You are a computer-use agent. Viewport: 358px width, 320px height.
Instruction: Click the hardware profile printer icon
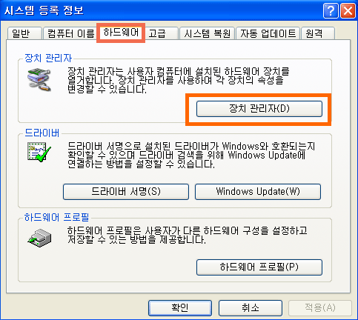click(39, 238)
